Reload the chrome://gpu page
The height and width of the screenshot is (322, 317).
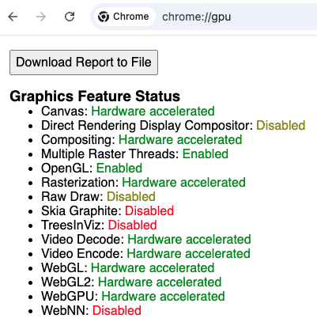pos(70,17)
